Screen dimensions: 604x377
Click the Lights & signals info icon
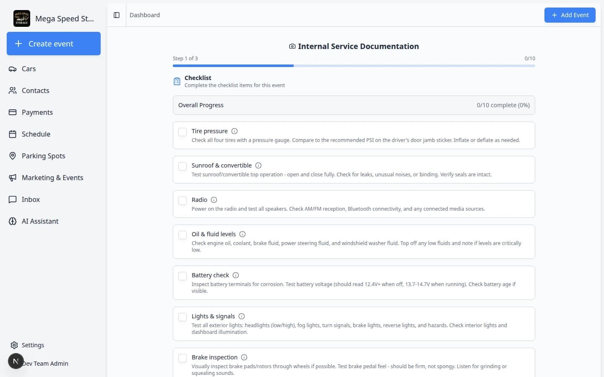point(242,316)
